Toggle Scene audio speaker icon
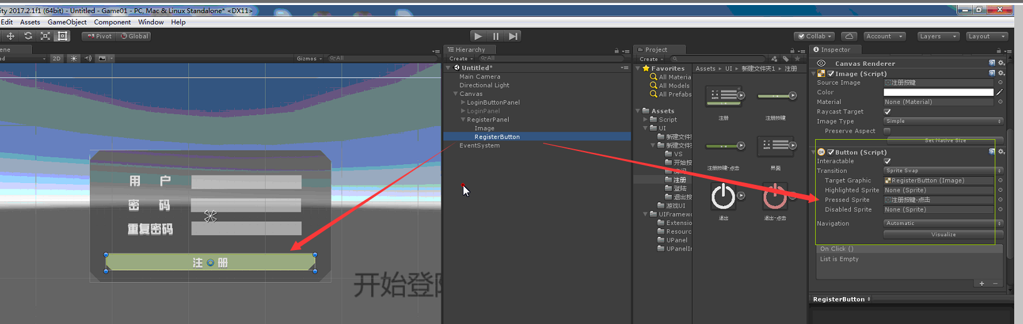The height and width of the screenshot is (324, 1023). click(x=88, y=58)
